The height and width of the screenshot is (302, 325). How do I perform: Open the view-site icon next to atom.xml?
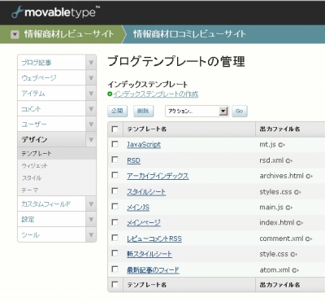(x=296, y=270)
